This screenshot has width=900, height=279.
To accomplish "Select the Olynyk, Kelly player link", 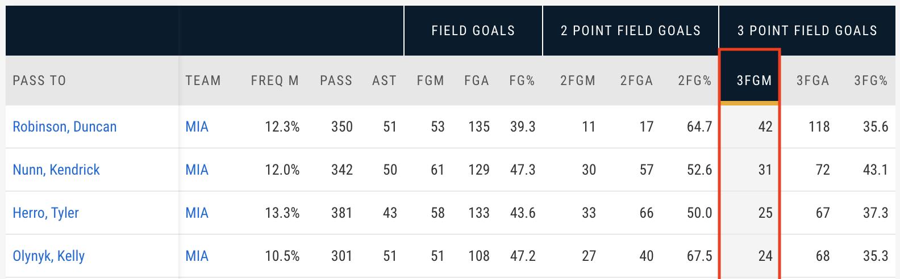I will (x=48, y=256).
